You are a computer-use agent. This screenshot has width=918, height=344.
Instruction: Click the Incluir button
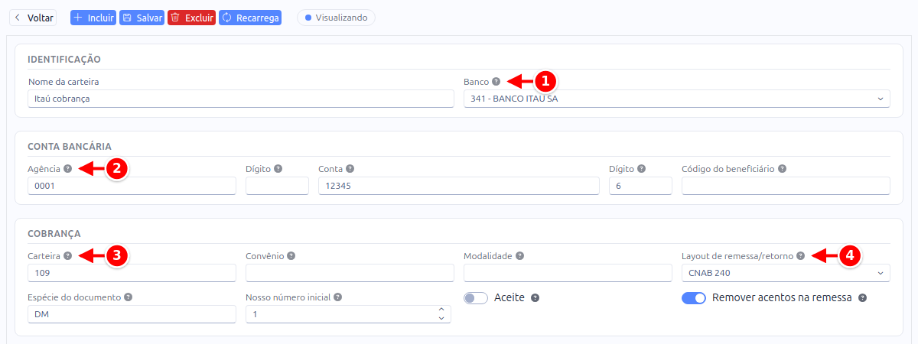93,17
